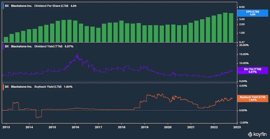Select the blue DPS (LTM) 4.94 value tag
Screen dimensions: 270x139
(253, 13)
